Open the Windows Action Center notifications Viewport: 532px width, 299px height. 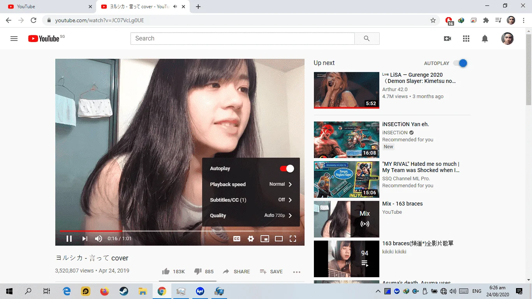(x=519, y=291)
